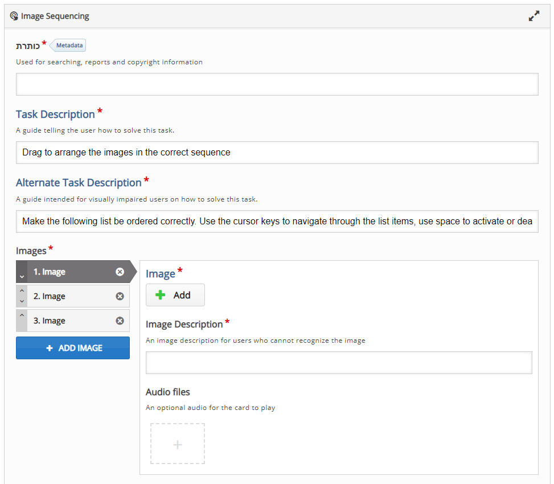The image size is (554, 484).
Task: Add an audio file via plus box
Action: [177, 444]
